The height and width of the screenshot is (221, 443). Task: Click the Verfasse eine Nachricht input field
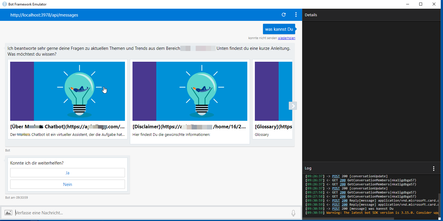116,213
